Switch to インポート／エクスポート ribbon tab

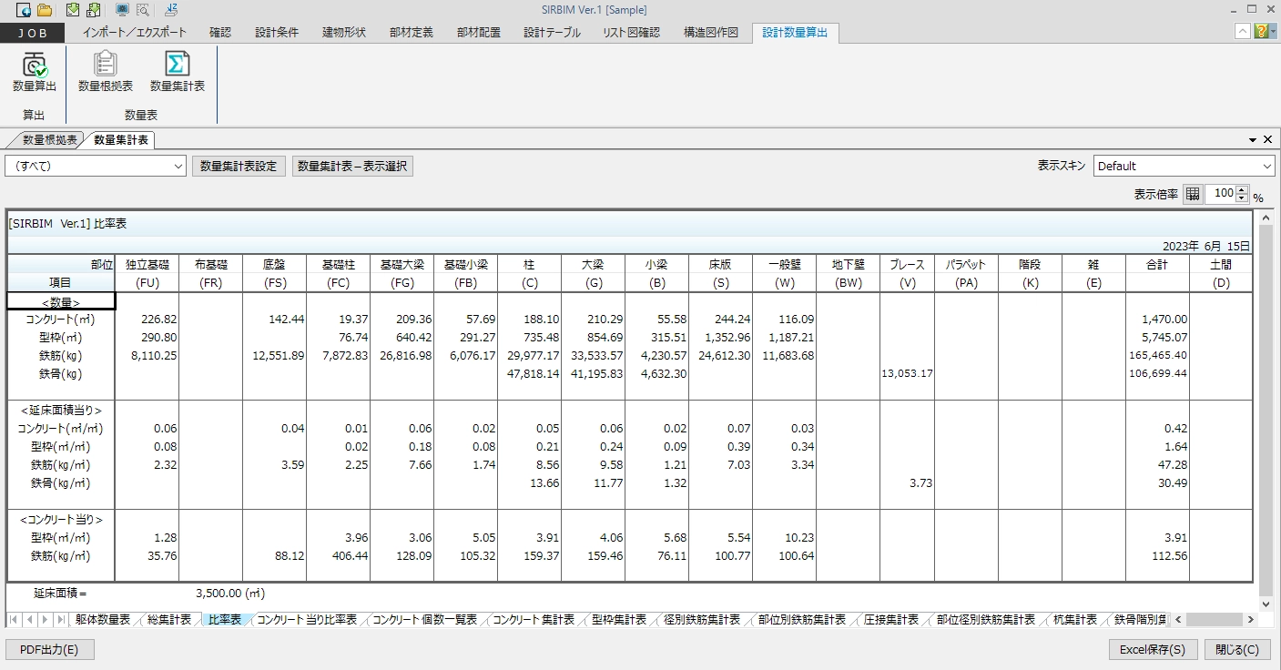(135, 33)
